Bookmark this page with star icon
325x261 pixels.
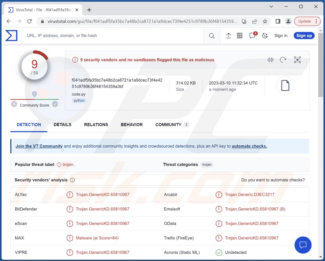[265, 21]
